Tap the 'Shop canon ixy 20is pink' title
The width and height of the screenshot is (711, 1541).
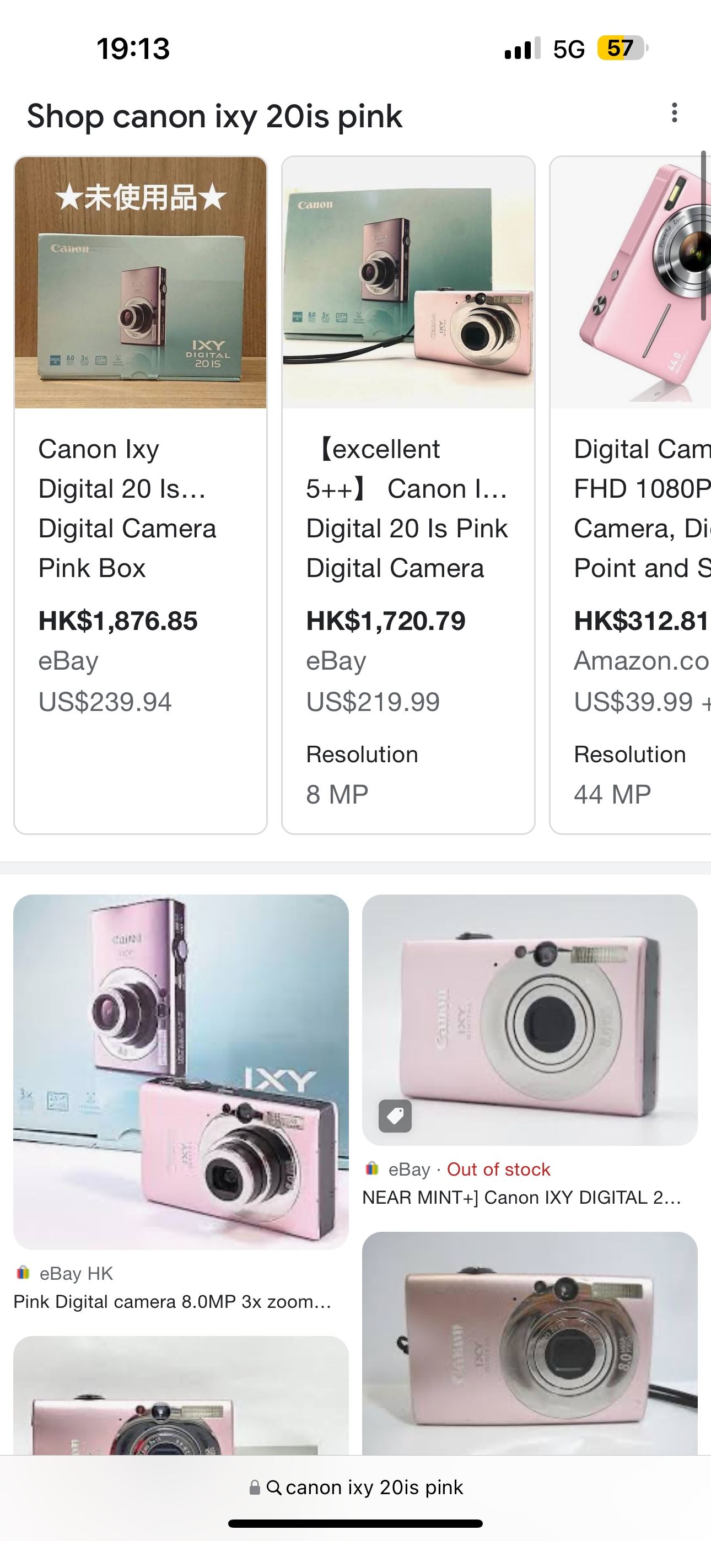[215, 116]
